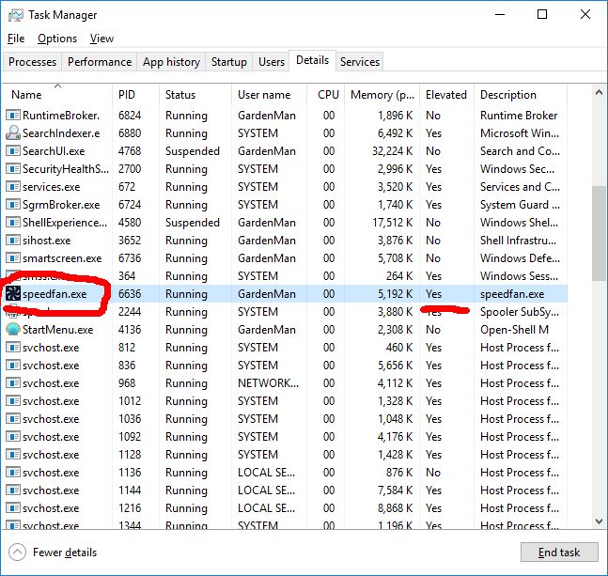608x576 pixels.
Task: Click the smartscreen.exe process icon
Action: pyautogui.click(x=13, y=257)
